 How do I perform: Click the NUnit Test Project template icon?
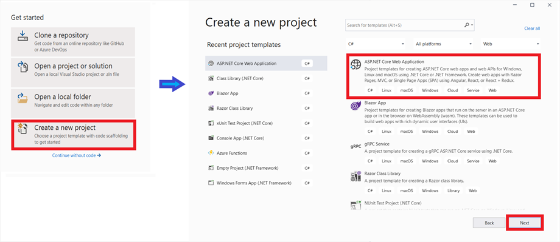coord(355,206)
